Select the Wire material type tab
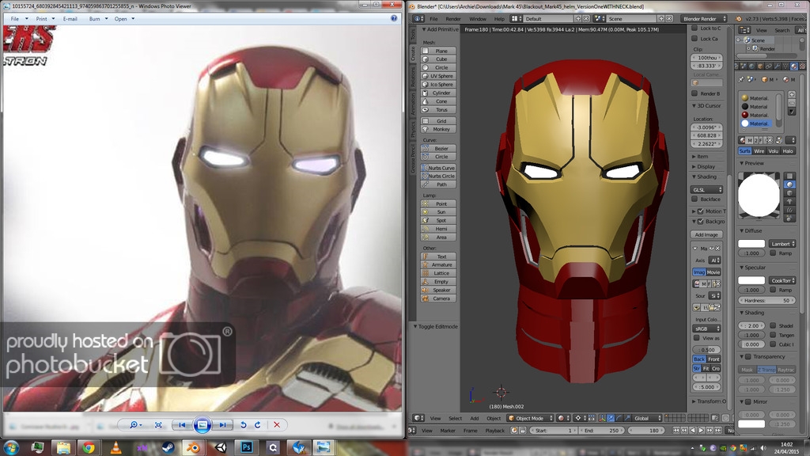 (x=759, y=151)
